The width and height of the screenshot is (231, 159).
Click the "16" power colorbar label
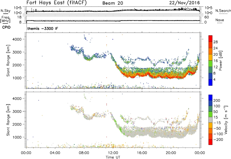(x=215, y=61)
